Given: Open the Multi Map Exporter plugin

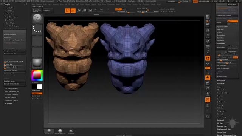Looking at the screenshot, I should 12,91.
